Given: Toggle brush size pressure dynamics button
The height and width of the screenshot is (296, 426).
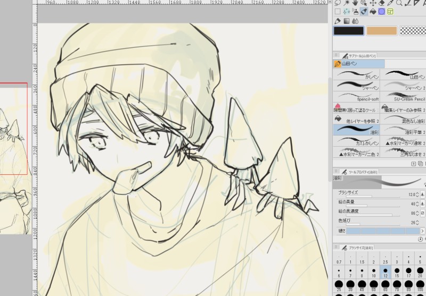Looking at the screenshot, I should [x=422, y=195].
